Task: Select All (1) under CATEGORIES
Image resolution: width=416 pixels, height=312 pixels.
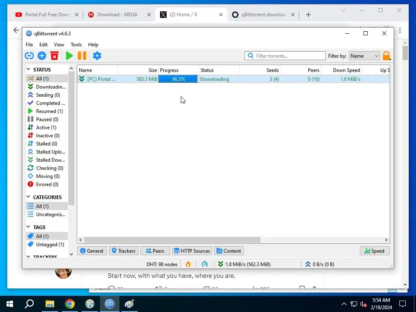Action: click(47, 206)
